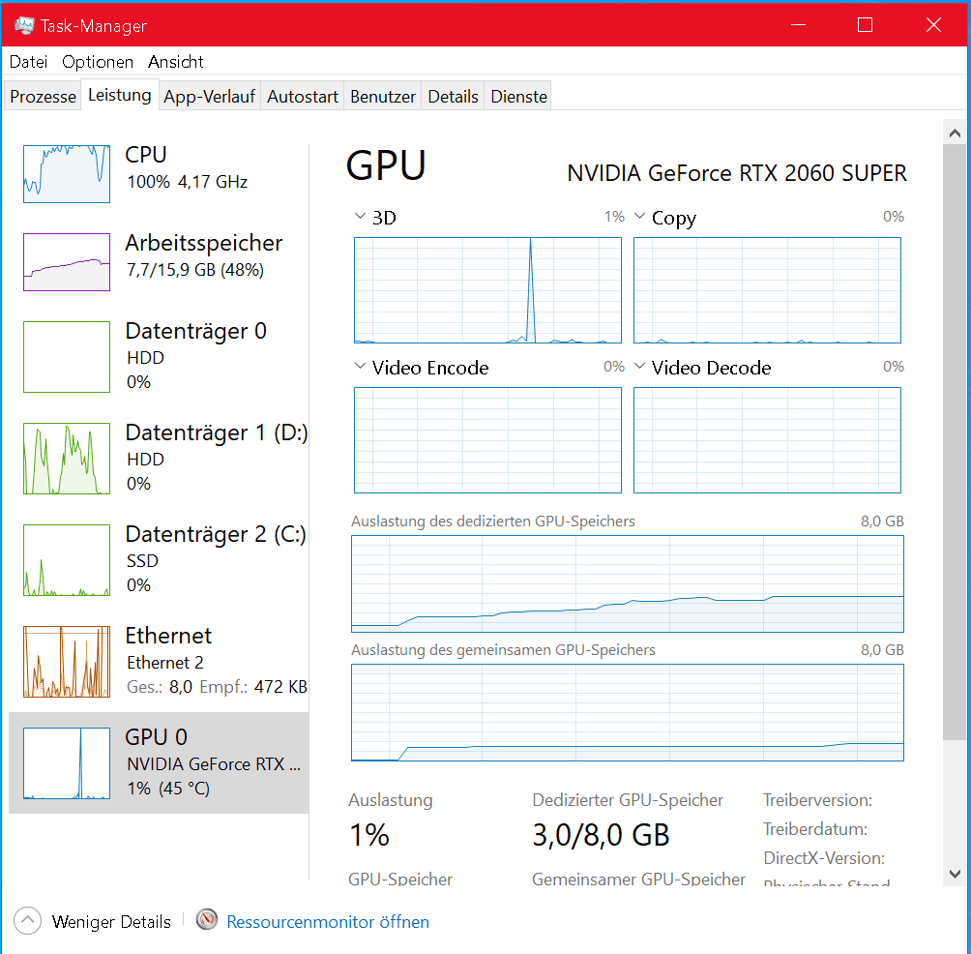Click the Treiberversion label
Screen dimensions: 971x954
pos(817,800)
